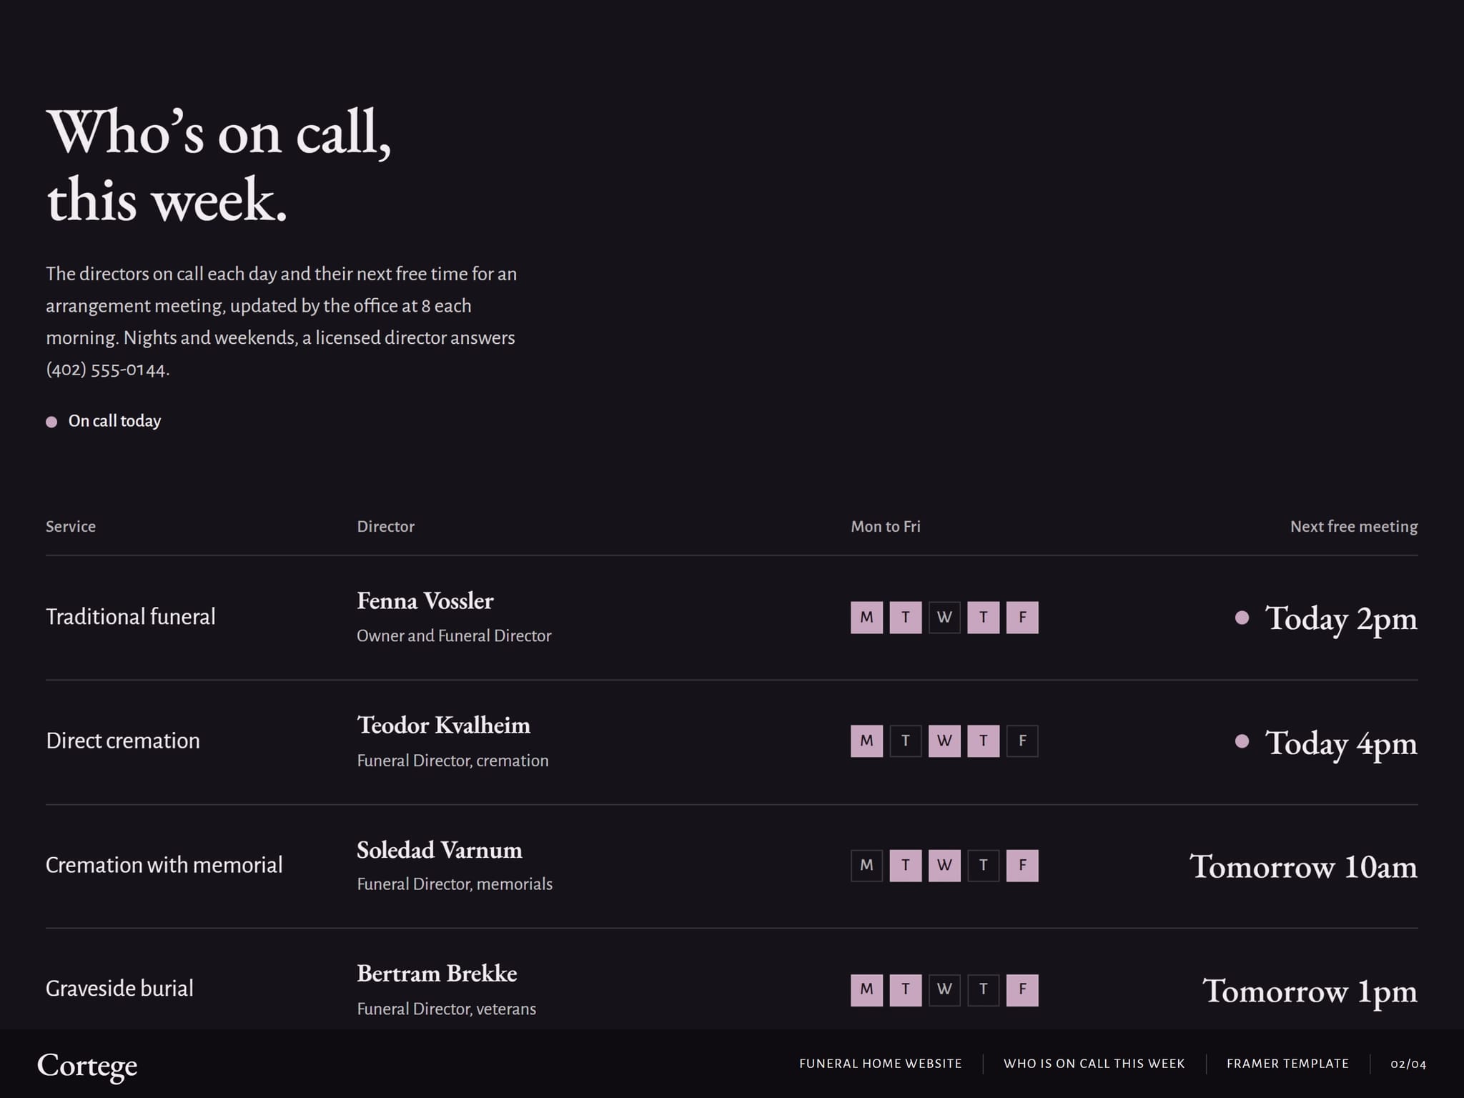This screenshot has width=1464, height=1098.
Task: Select Bertram Brekke's Friday day chip
Action: pos(1022,990)
